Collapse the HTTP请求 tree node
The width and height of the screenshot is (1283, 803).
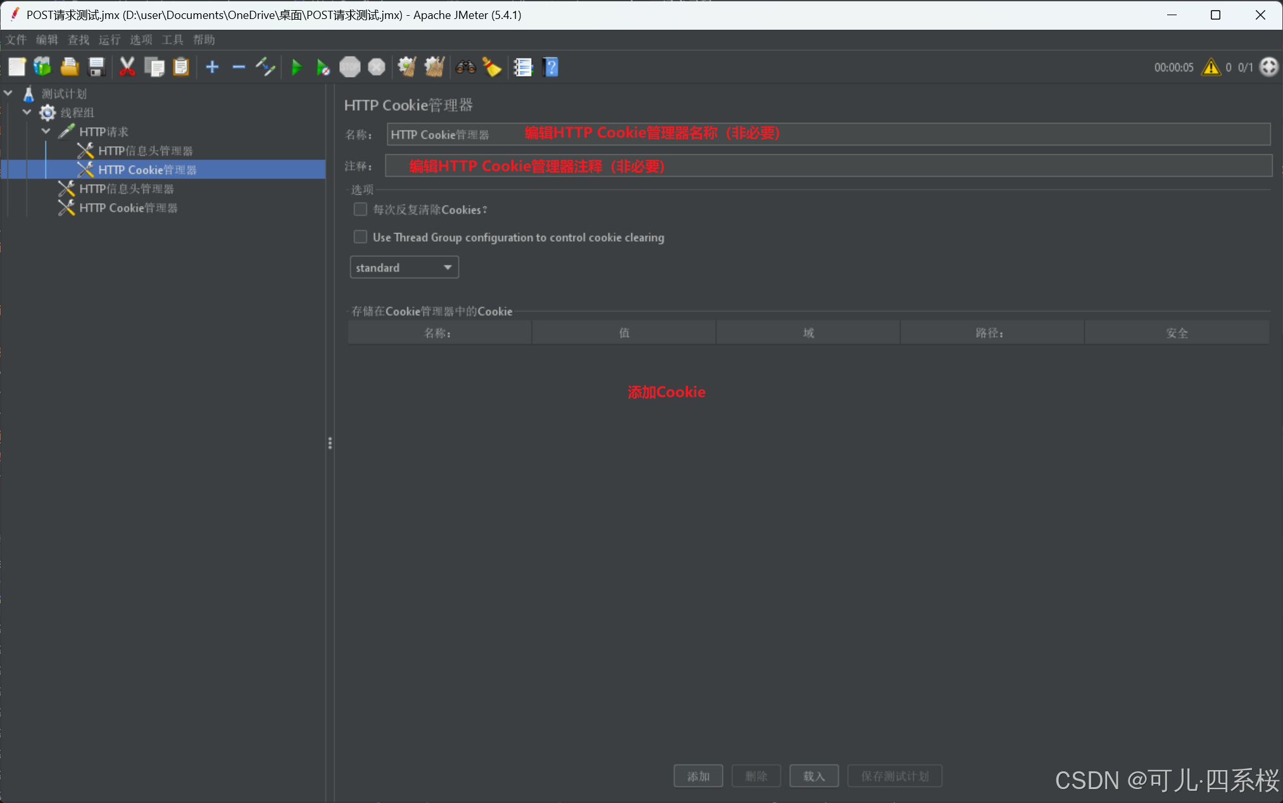(x=46, y=132)
